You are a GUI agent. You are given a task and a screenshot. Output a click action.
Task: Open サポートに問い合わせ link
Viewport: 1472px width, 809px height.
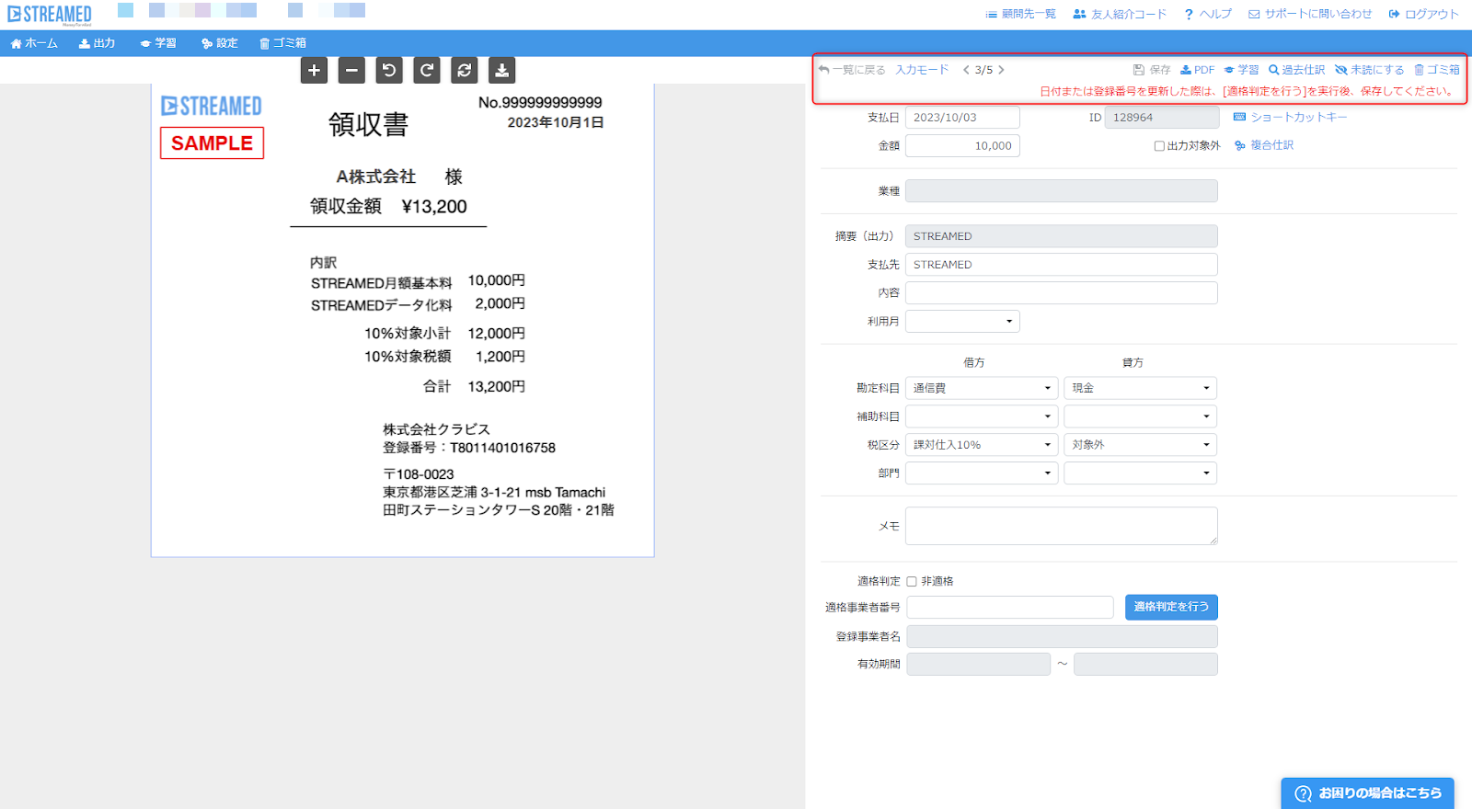pyautogui.click(x=1310, y=14)
